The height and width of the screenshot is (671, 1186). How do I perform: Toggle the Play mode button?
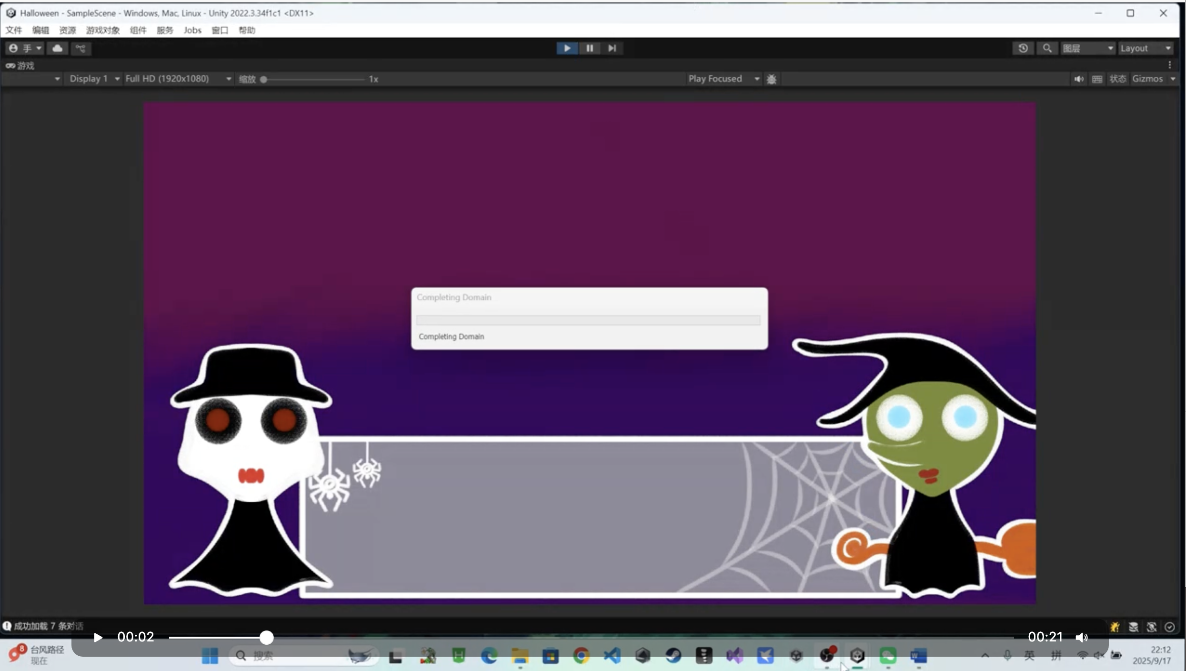click(x=567, y=48)
